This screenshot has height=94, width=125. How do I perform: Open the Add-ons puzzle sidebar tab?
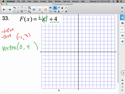tap(122, 42)
